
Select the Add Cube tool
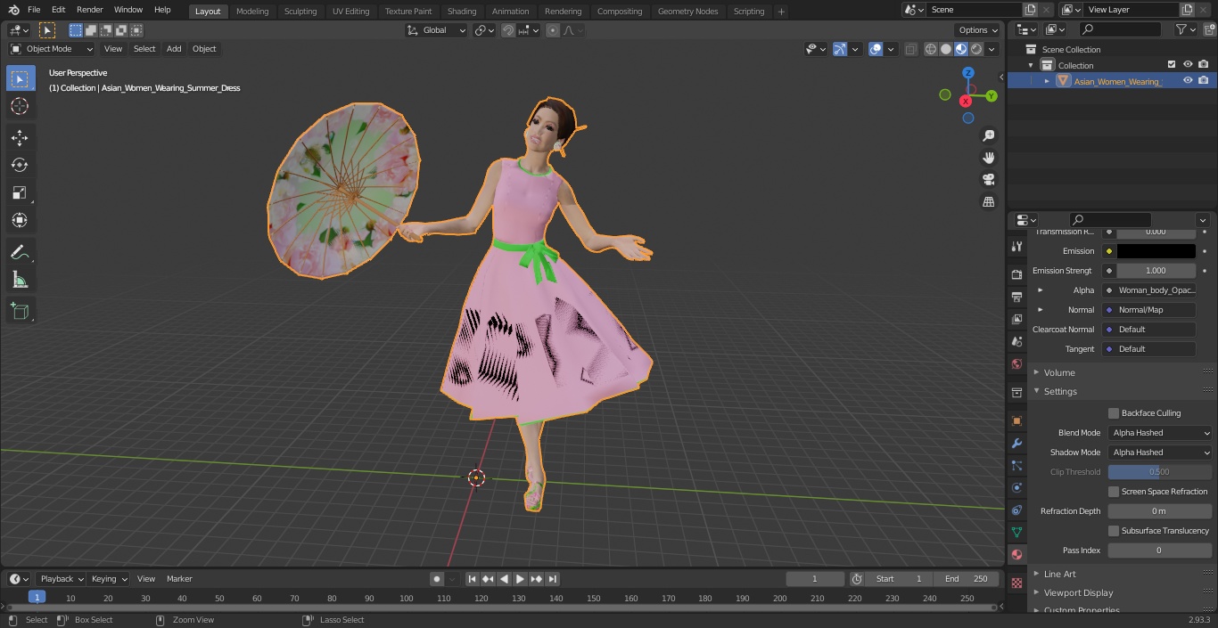(20, 311)
